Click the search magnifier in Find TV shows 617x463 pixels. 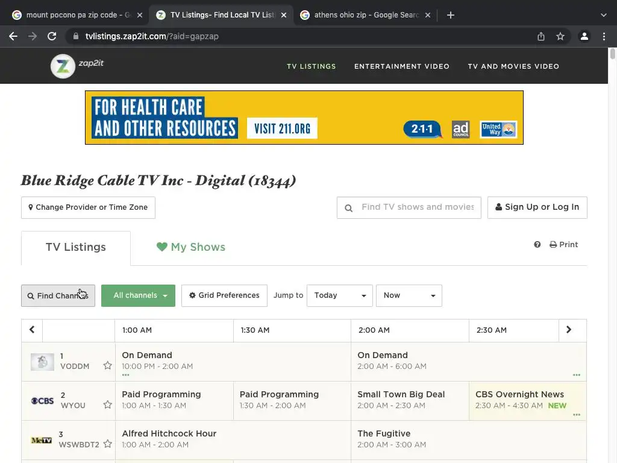tap(349, 208)
